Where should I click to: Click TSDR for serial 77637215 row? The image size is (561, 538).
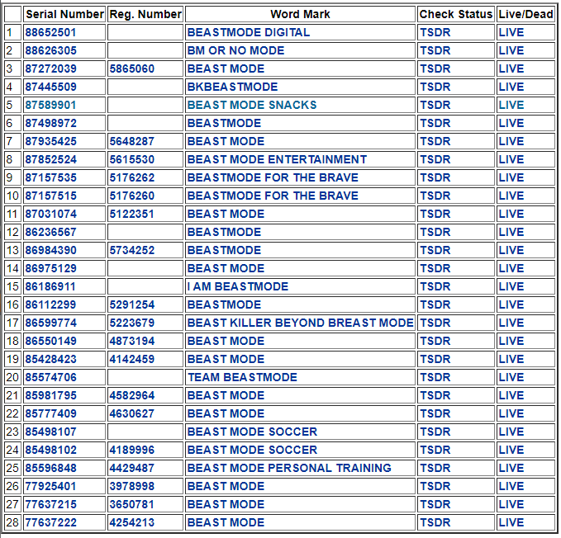point(435,504)
